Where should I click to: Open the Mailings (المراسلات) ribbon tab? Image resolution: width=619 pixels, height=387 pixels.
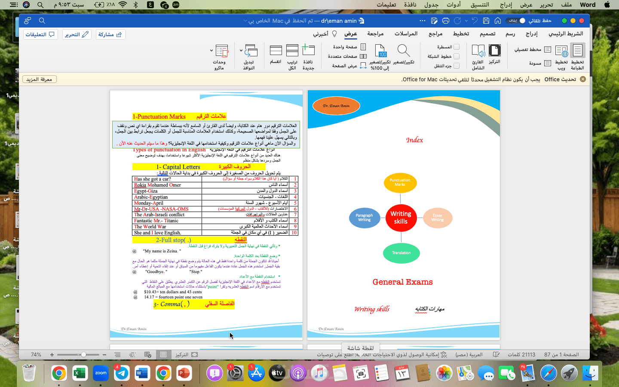click(406, 34)
